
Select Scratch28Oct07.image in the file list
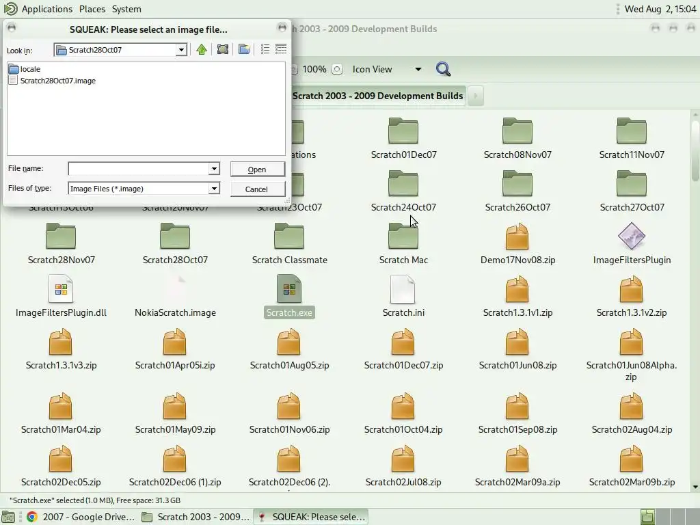tap(52, 81)
